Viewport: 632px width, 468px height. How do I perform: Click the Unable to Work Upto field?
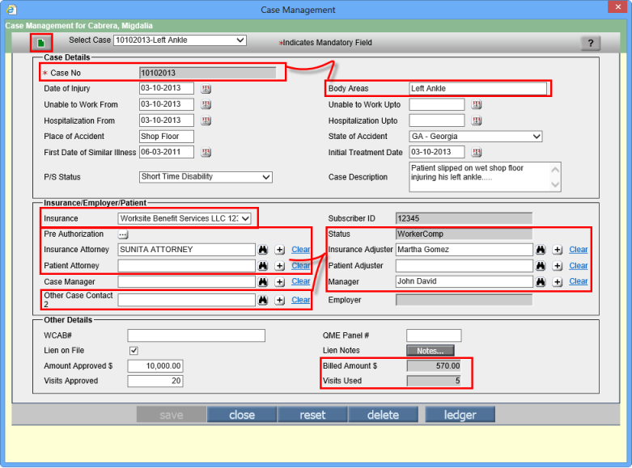click(x=437, y=105)
